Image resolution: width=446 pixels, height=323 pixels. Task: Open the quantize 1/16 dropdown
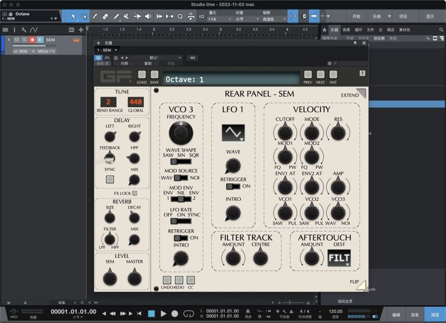(x=220, y=19)
